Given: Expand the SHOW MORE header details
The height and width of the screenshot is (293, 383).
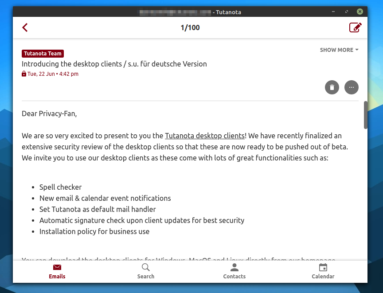Looking at the screenshot, I should pyautogui.click(x=339, y=50).
